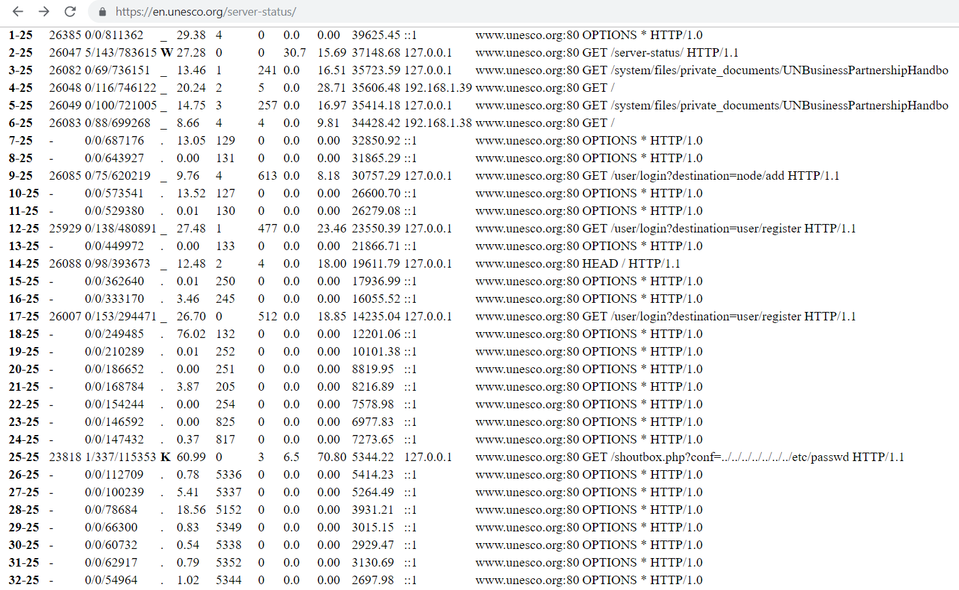Select row label 7-25

click(x=21, y=141)
